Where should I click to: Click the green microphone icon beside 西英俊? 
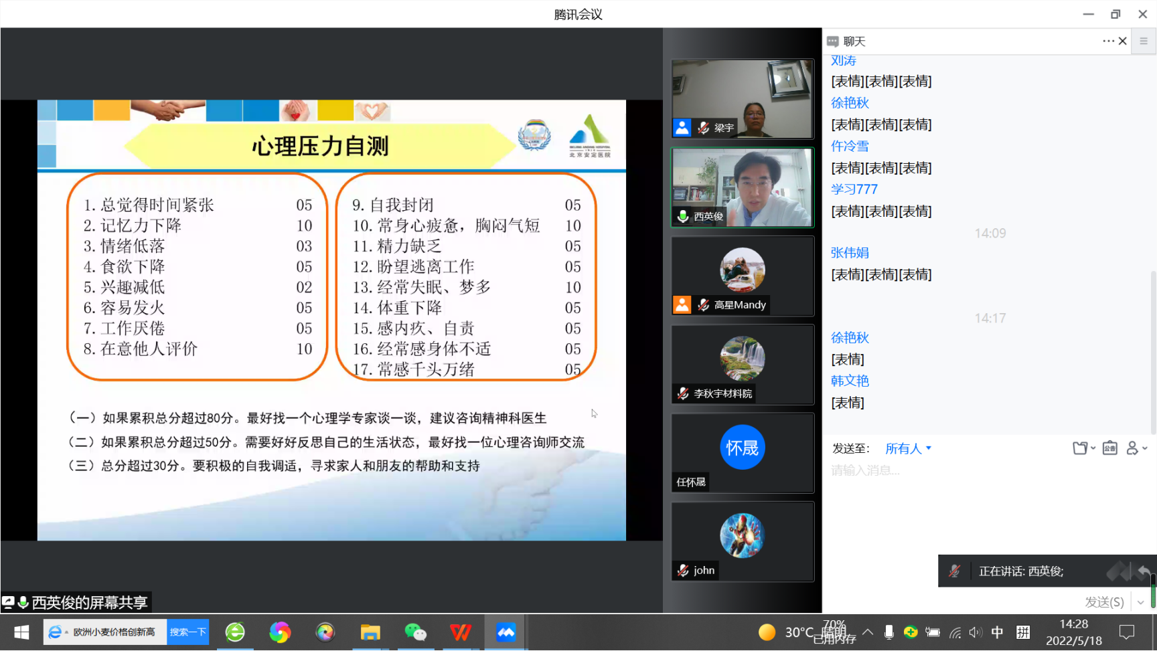coord(683,216)
